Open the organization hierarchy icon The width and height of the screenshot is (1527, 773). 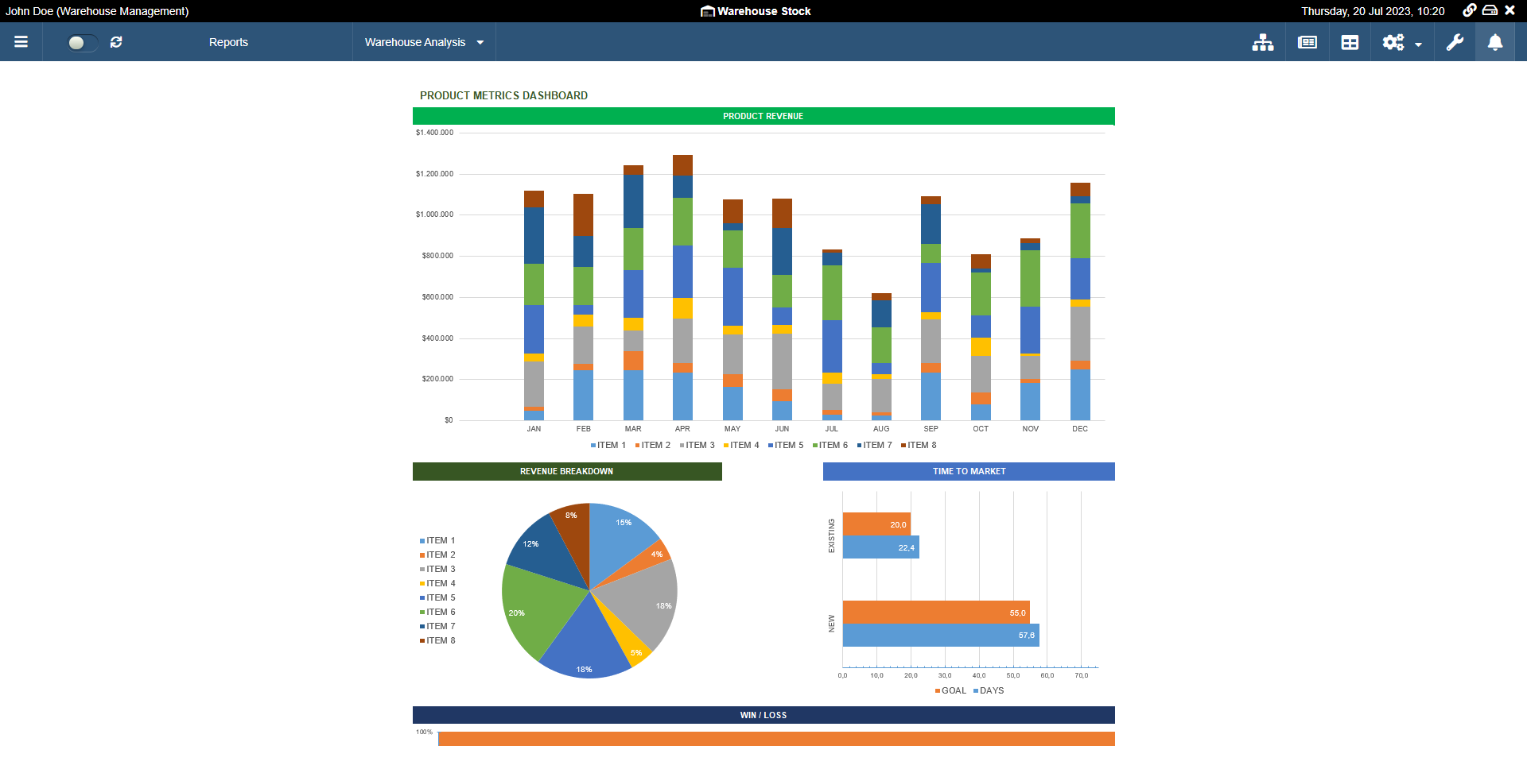[1262, 43]
